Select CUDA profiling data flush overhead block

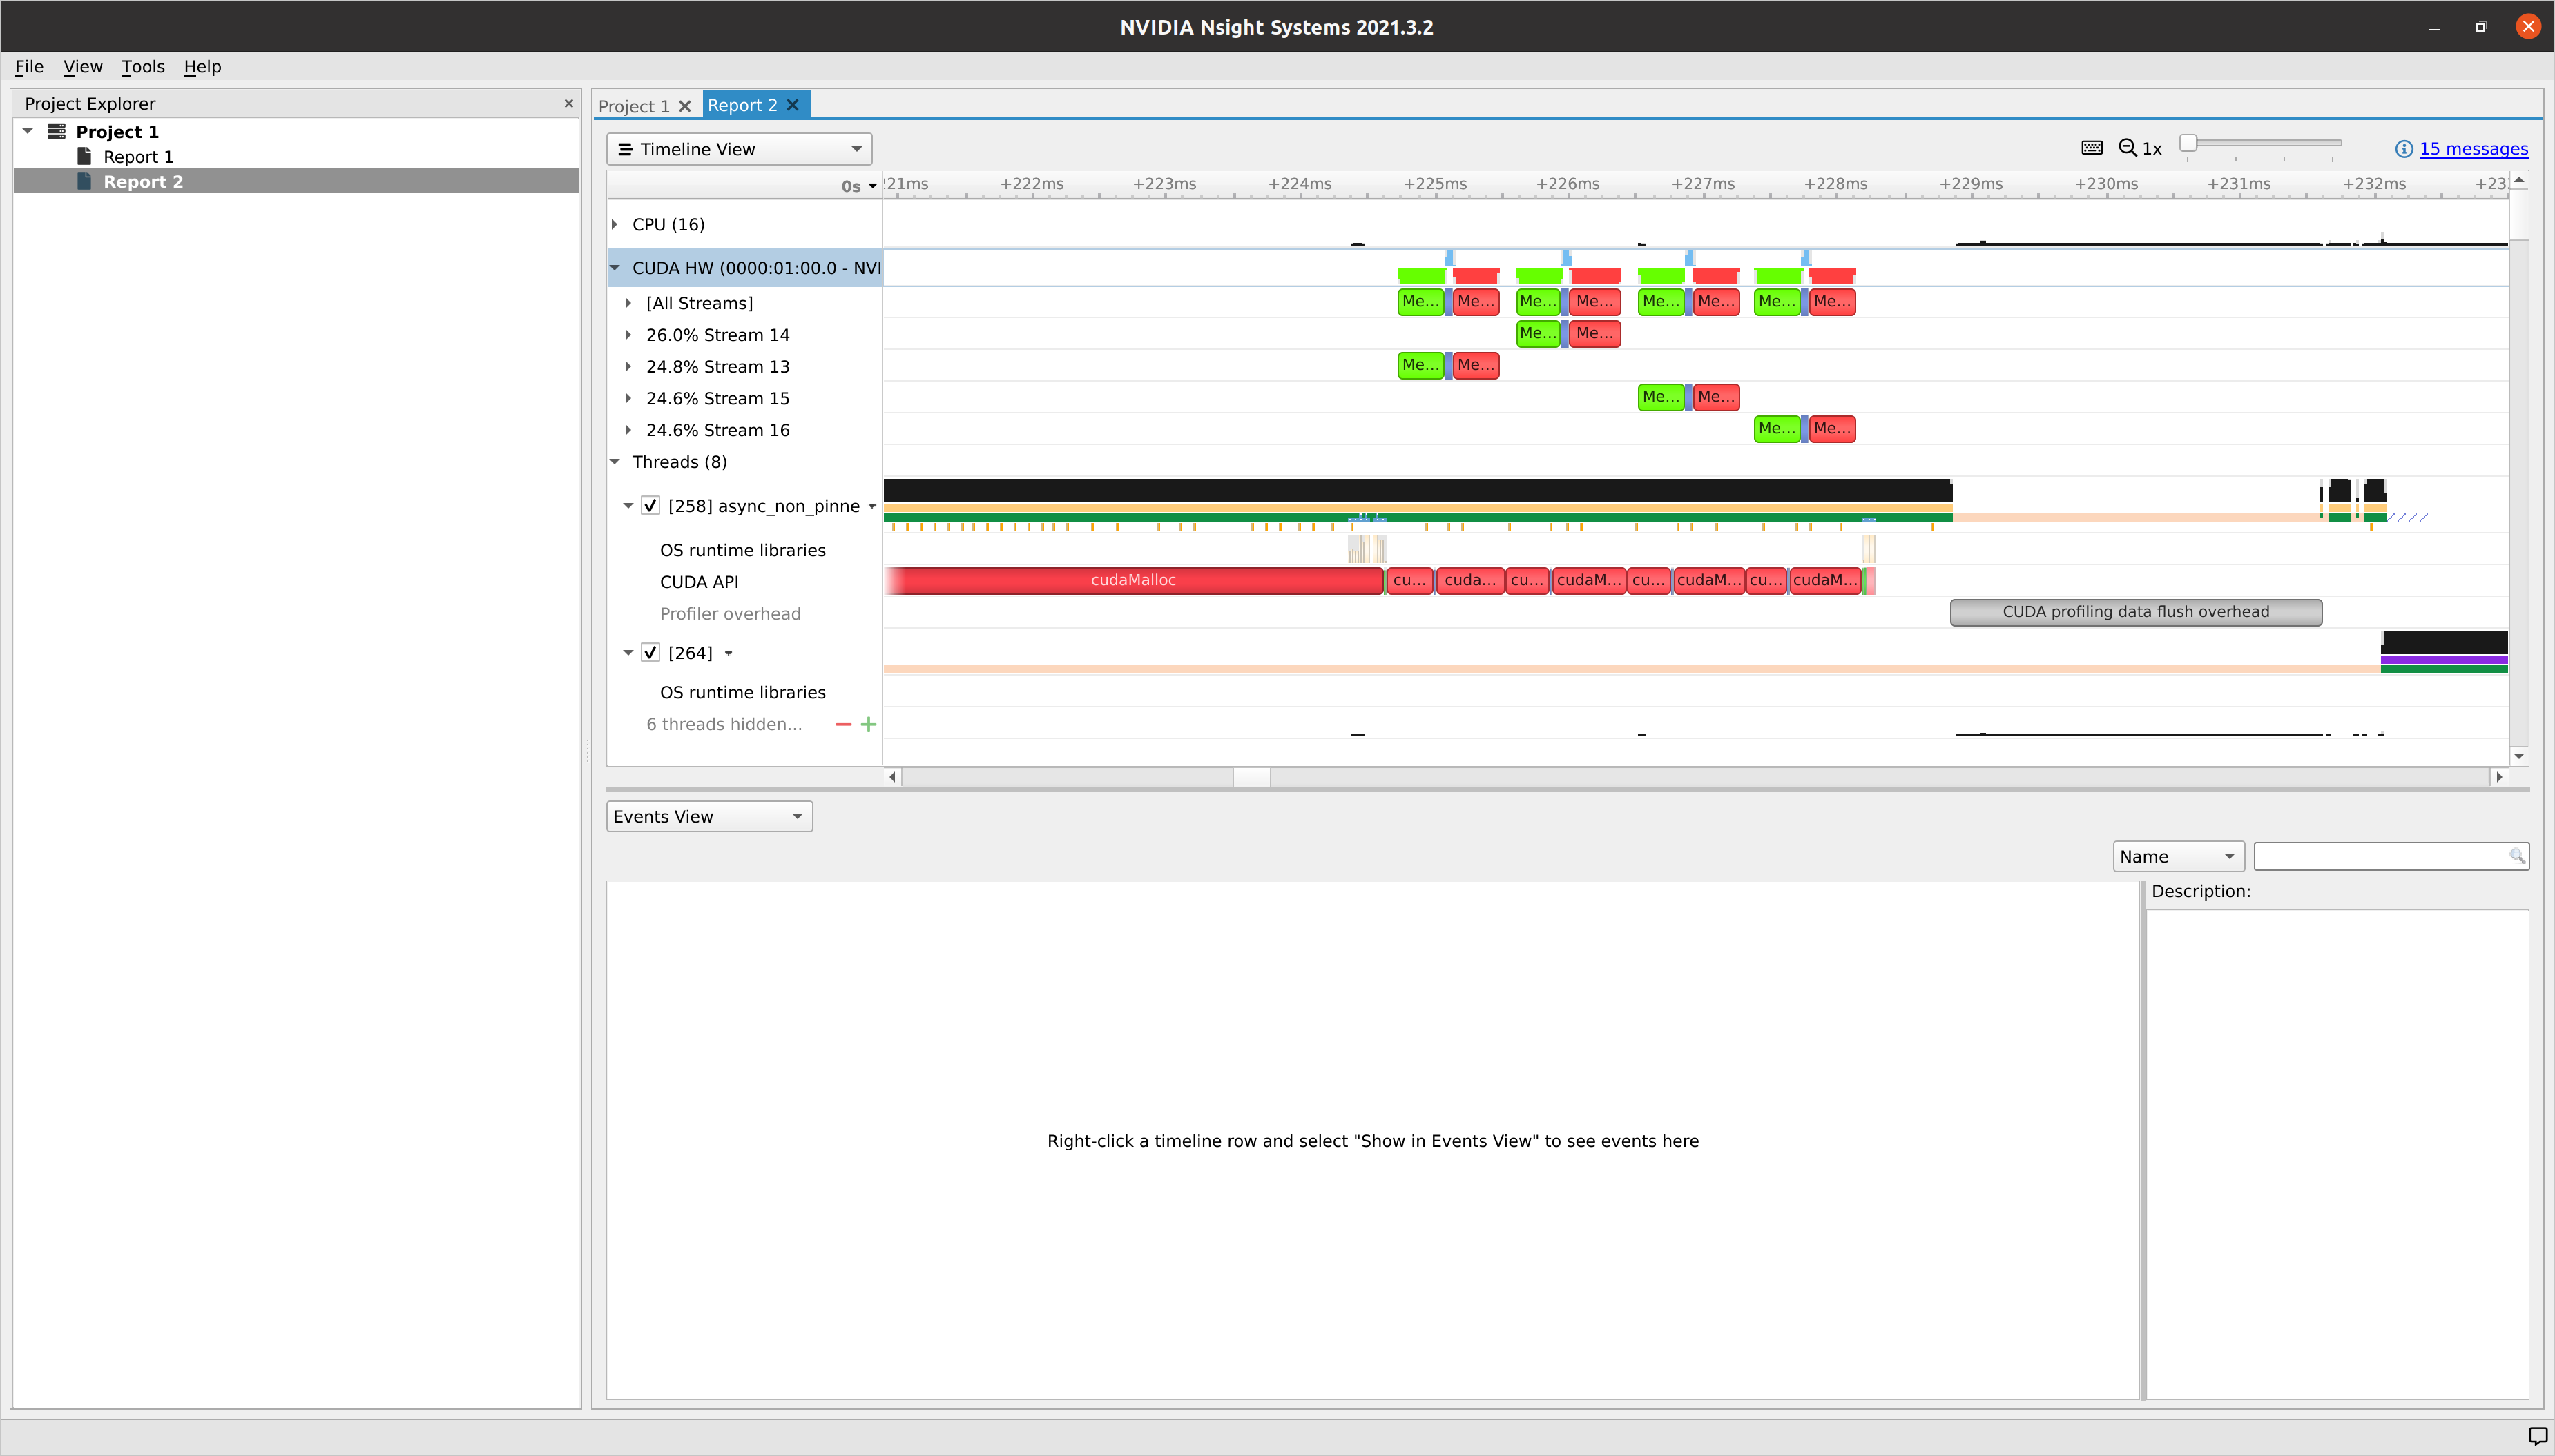2136,612
